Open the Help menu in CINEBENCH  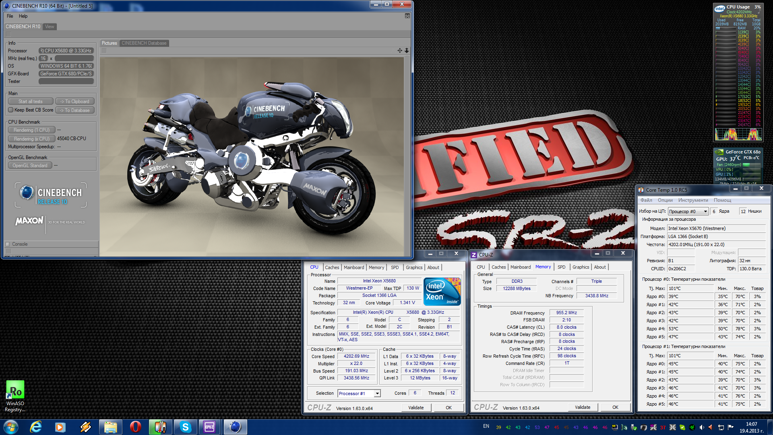point(23,16)
